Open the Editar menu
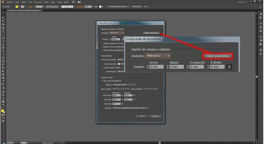The width and height of the screenshot is (264, 144). 17,2
